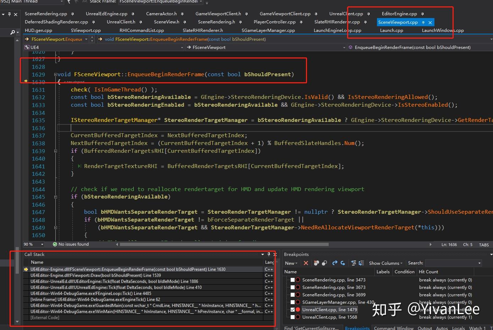Screen dimensions: 493x330
Task: Open the New breakpoint dropdown
Action: 291,263
